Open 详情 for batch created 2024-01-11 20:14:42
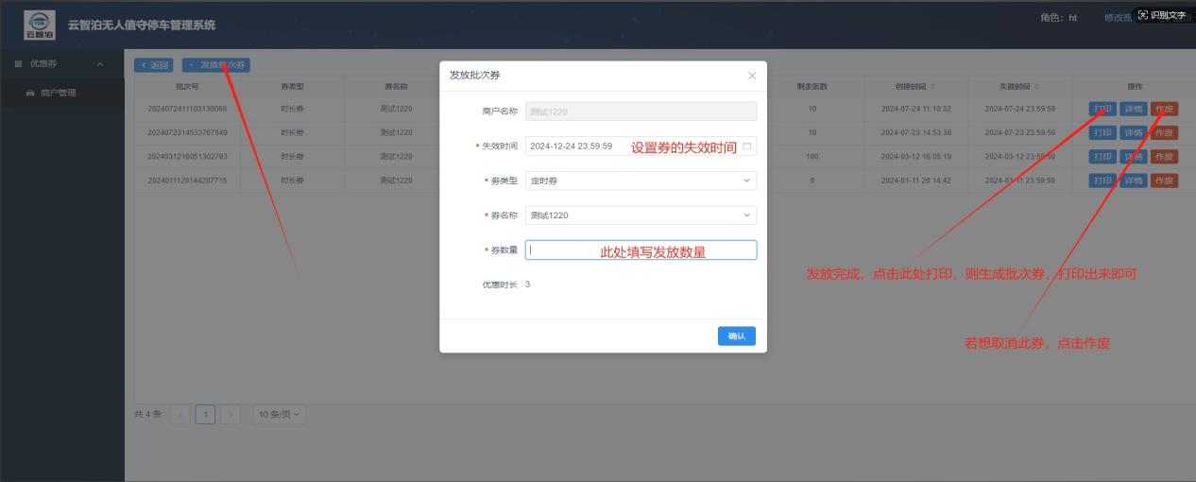Viewport: 1196px width, 482px height. [1133, 181]
